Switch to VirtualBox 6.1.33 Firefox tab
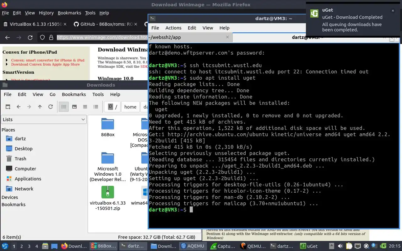The width and height of the screenshot is (402, 251). click(34, 24)
